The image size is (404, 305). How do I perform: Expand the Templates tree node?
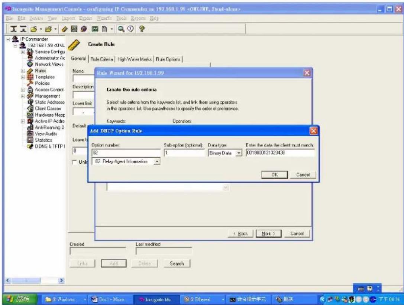coord(23,77)
